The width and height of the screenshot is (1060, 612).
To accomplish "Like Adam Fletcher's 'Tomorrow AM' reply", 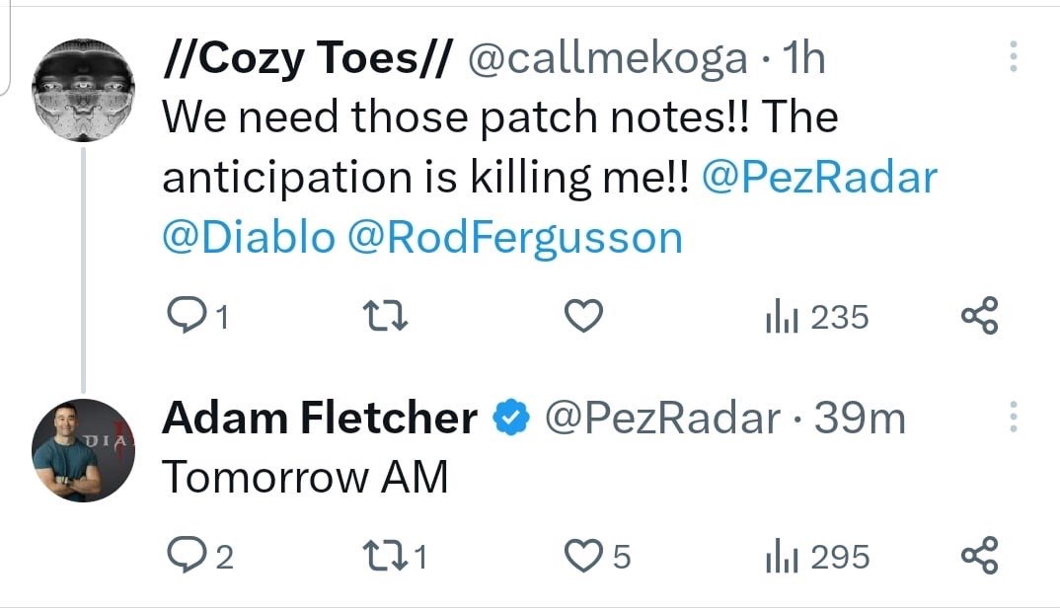I will pyautogui.click(x=582, y=557).
